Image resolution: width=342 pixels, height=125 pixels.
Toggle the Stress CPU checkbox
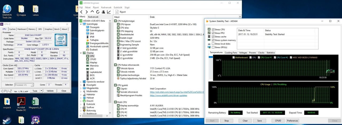point(213,29)
